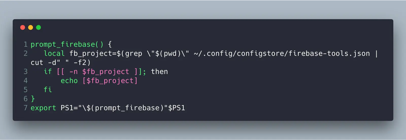
Task: Click the green maximize window dot
Action: [x=39, y=27]
